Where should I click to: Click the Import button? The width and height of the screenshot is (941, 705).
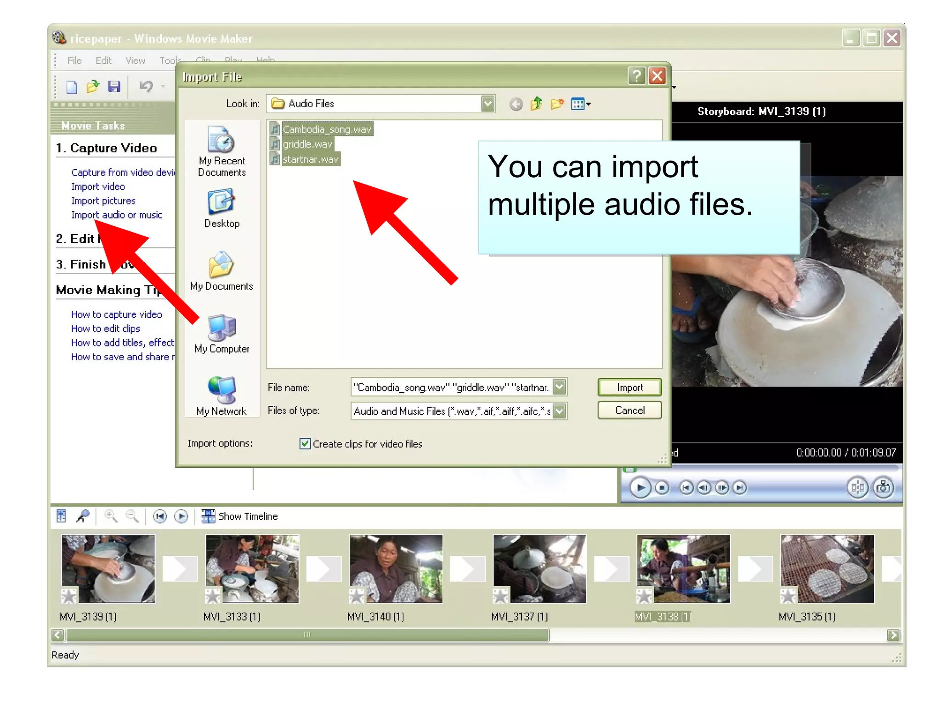coord(629,387)
